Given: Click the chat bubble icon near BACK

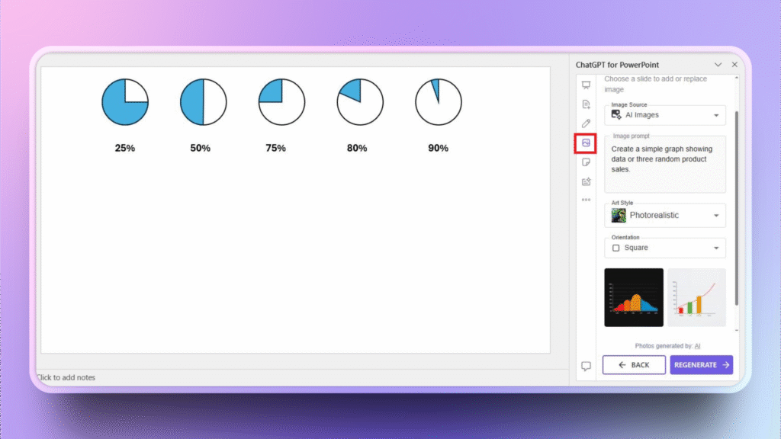Looking at the screenshot, I should [x=586, y=365].
